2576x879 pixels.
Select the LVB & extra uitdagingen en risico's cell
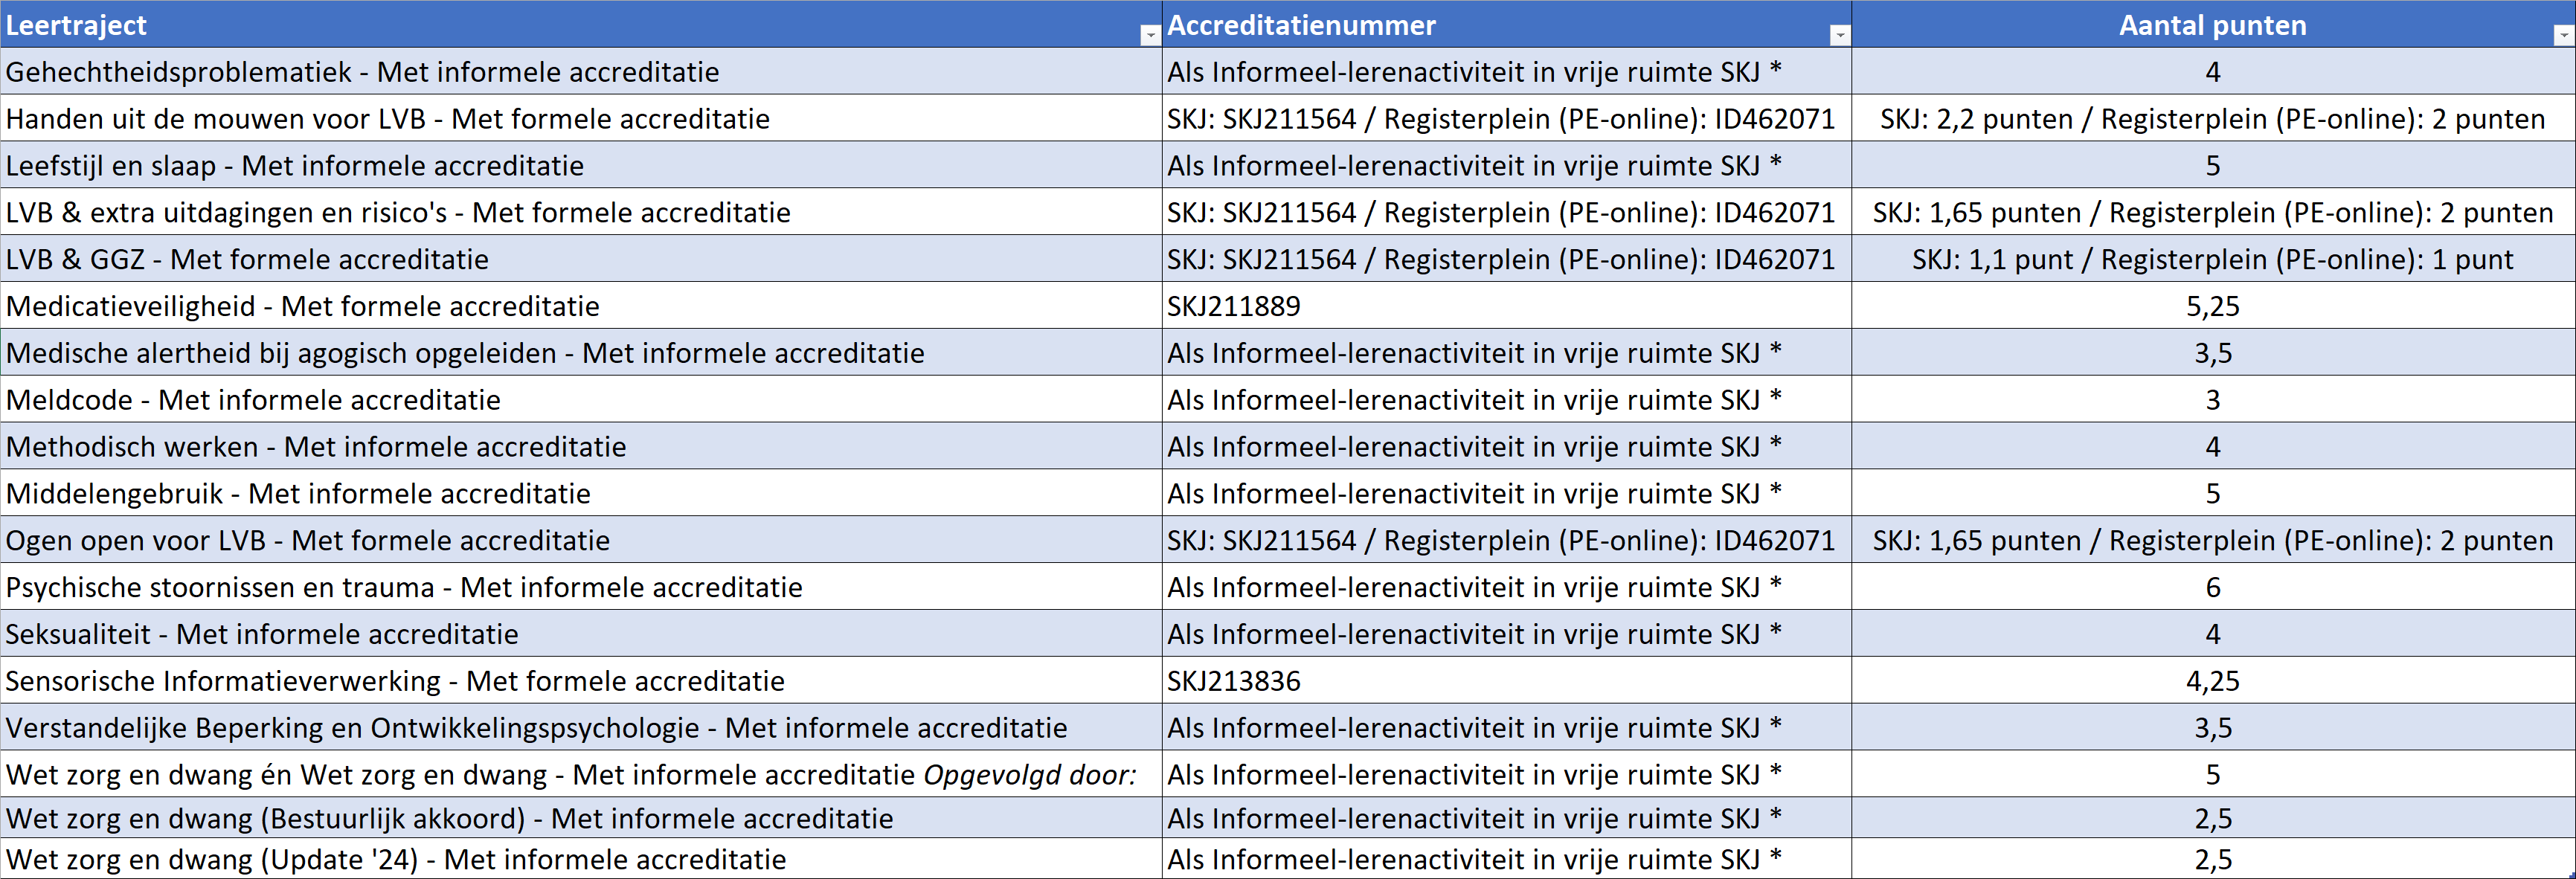581,212
